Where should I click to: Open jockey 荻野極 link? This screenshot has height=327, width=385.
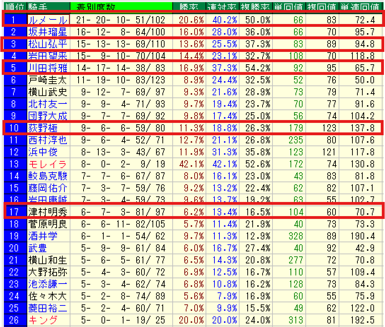coord(43,128)
